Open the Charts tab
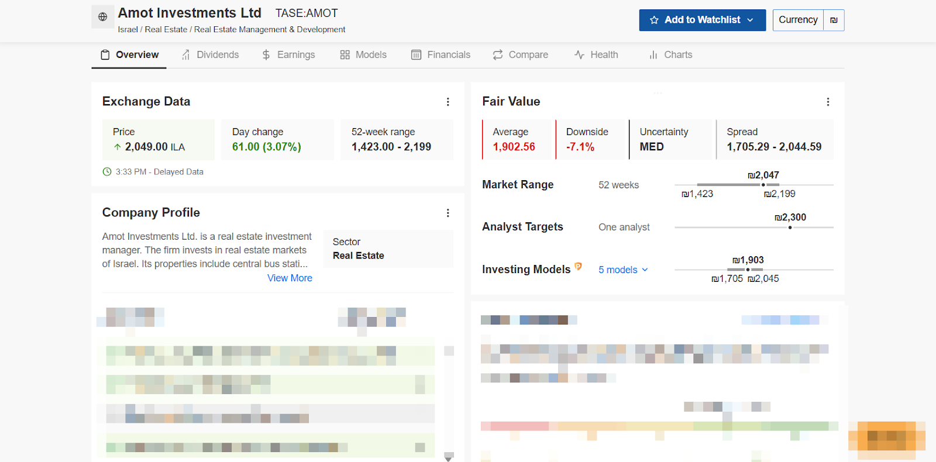The image size is (936, 462). point(670,54)
